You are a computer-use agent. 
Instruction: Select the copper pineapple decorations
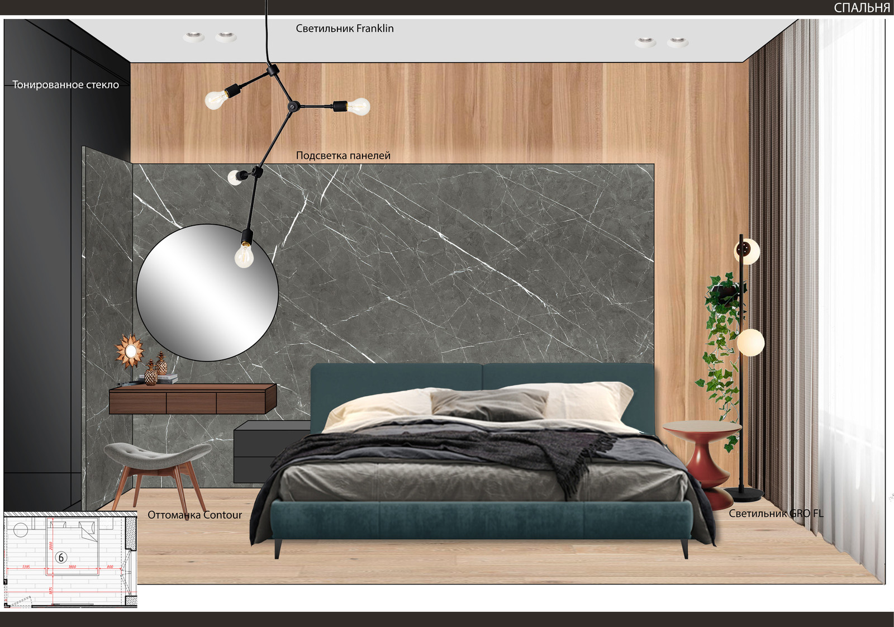[156, 370]
